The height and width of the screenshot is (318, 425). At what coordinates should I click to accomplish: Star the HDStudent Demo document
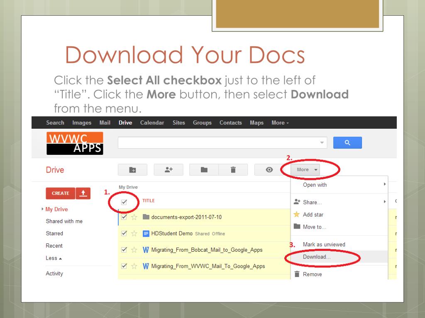pos(134,234)
